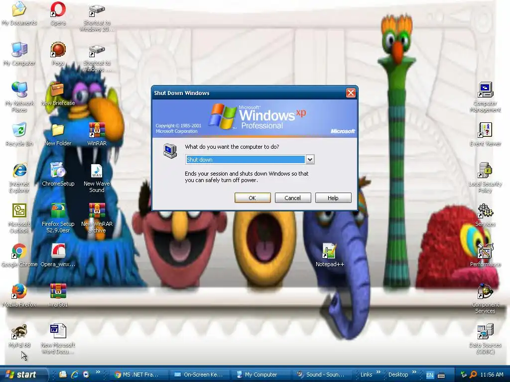510x382 pixels.
Task: Select Mozilla Firefox desktop shortcut
Action: point(19,295)
